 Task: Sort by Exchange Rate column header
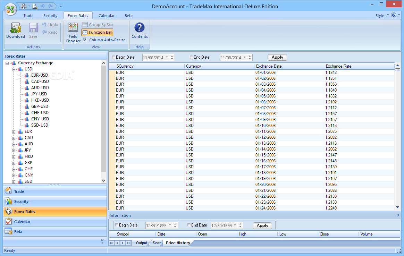pos(359,66)
